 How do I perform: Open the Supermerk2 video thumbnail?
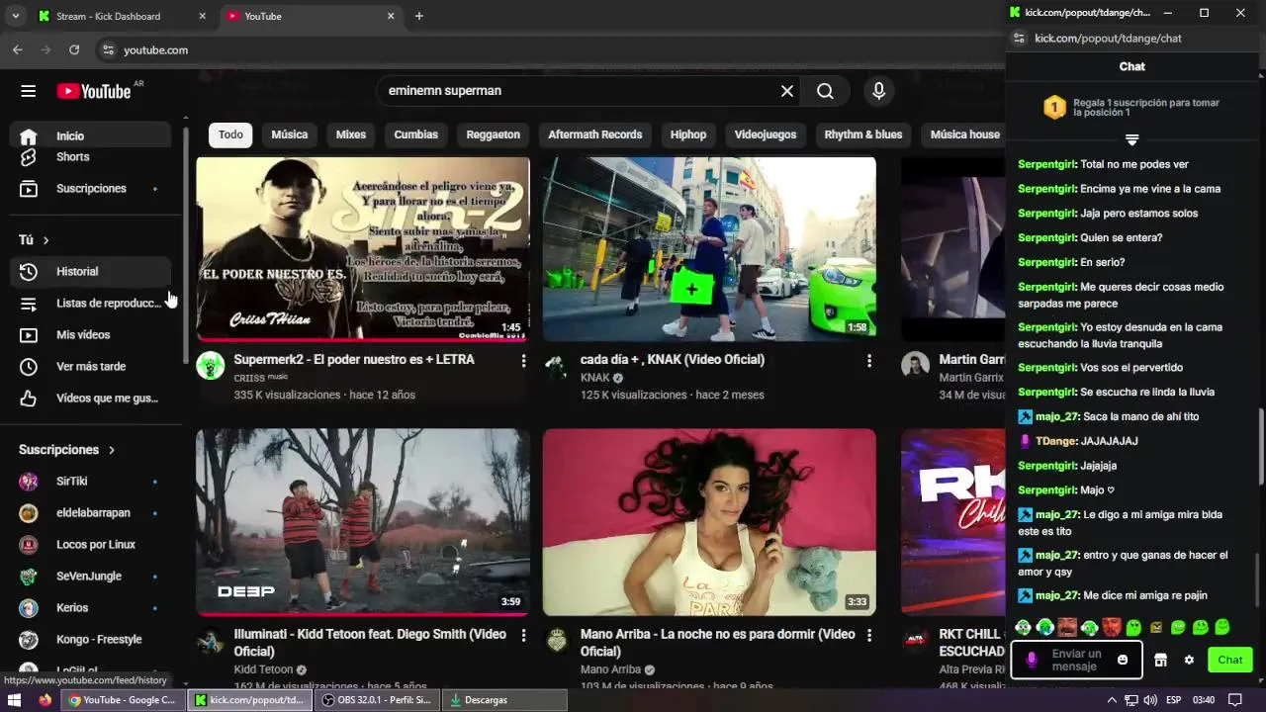pos(363,249)
